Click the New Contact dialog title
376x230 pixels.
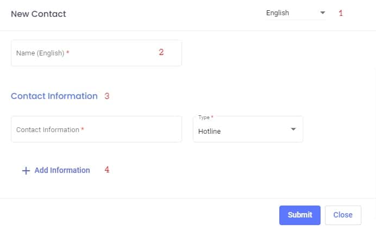[x=39, y=14]
